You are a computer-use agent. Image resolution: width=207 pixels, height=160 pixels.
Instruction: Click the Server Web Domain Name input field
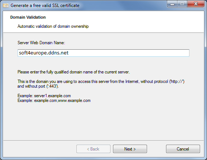pos(103,53)
